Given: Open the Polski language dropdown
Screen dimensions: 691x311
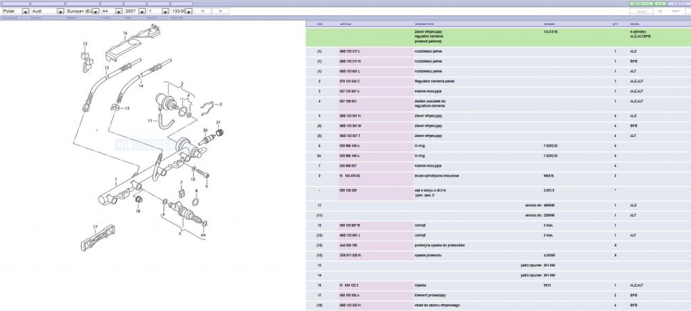Looking at the screenshot, I should (x=26, y=11).
